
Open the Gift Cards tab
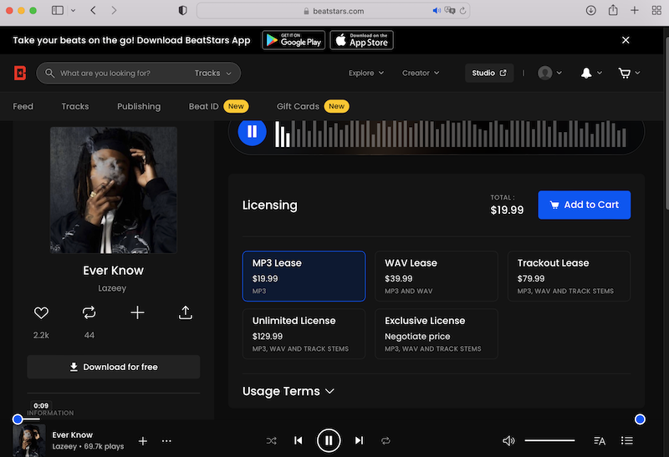(x=298, y=106)
